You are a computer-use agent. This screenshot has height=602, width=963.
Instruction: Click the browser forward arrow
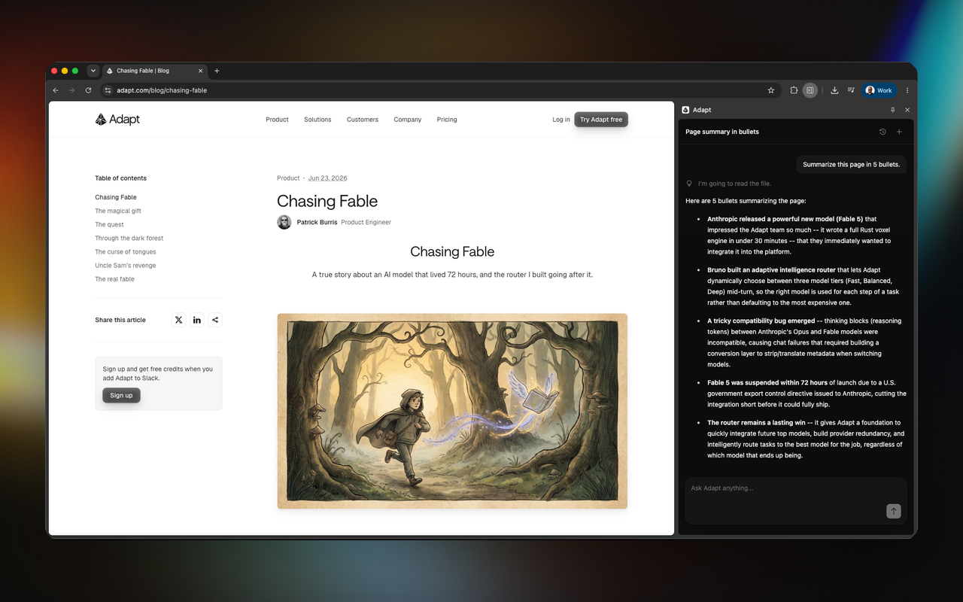point(72,90)
